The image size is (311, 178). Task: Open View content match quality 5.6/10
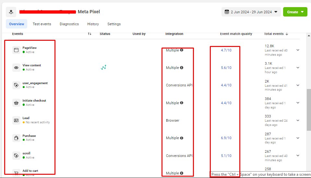pos(226,68)
